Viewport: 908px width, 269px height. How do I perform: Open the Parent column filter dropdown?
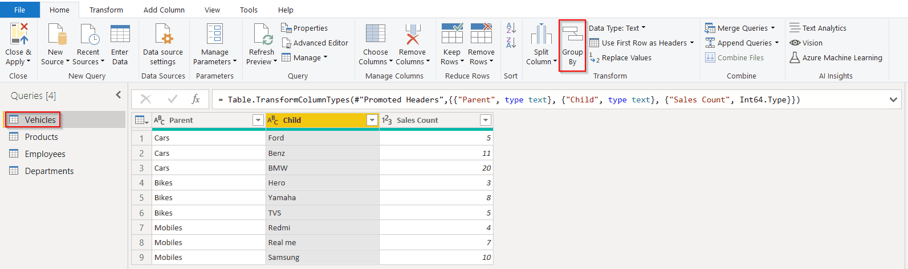[258, 120]
